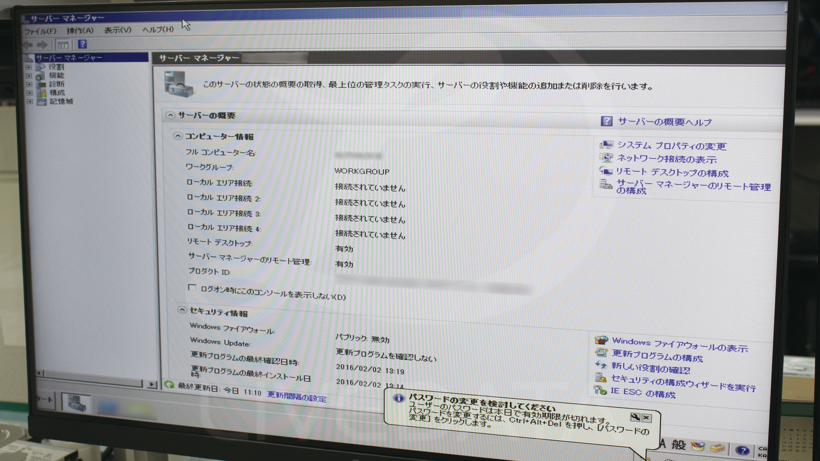The image size is (820, 461).
Task: Click the icon beside システム プロパティの変更
Action: pyautogui.click(x=606, y=145)
